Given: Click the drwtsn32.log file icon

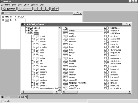Looking at the screenshot, I should coord(108,50).
